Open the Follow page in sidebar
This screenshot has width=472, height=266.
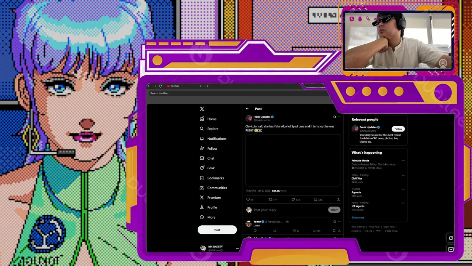208,149
